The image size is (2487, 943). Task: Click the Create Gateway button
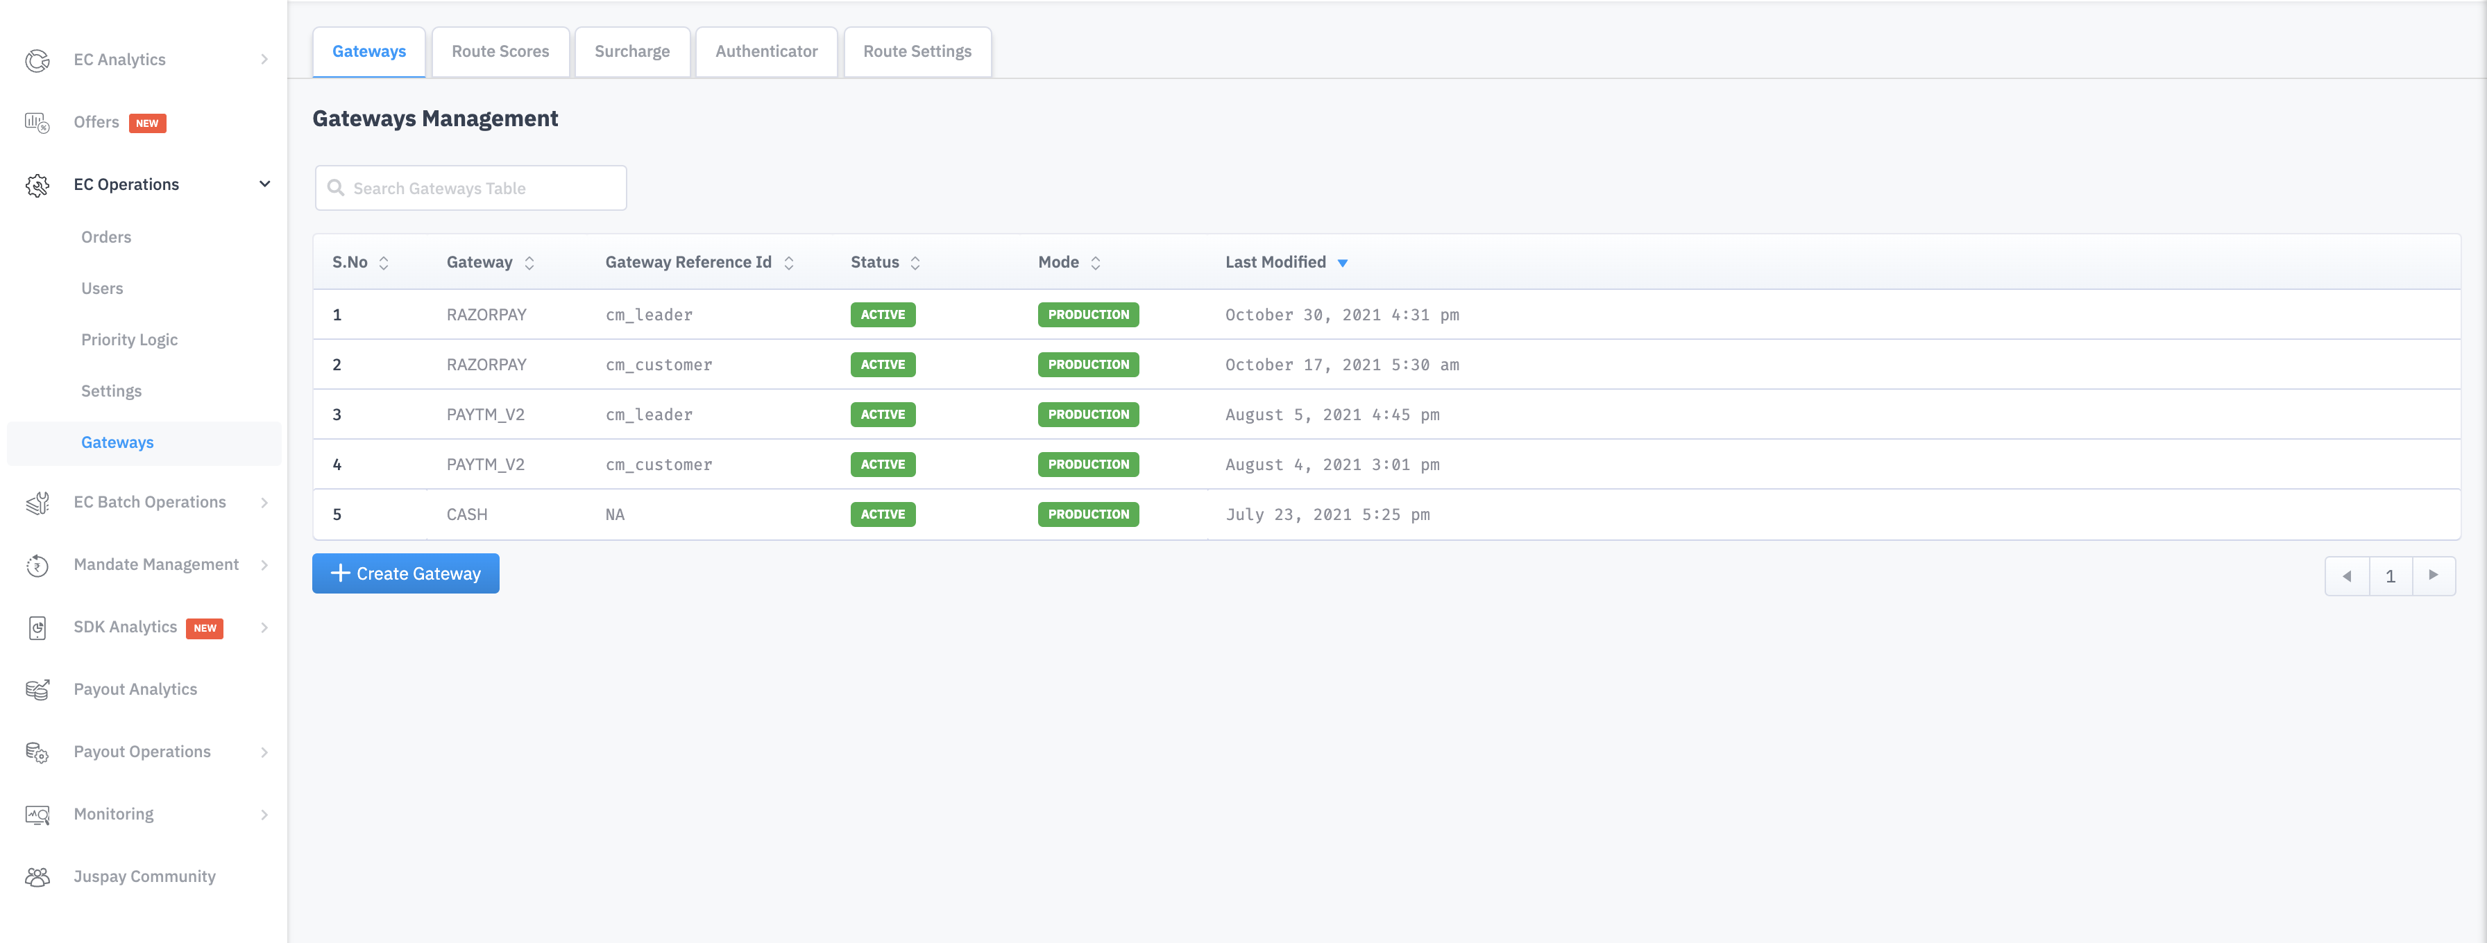(x=405, y=573)
